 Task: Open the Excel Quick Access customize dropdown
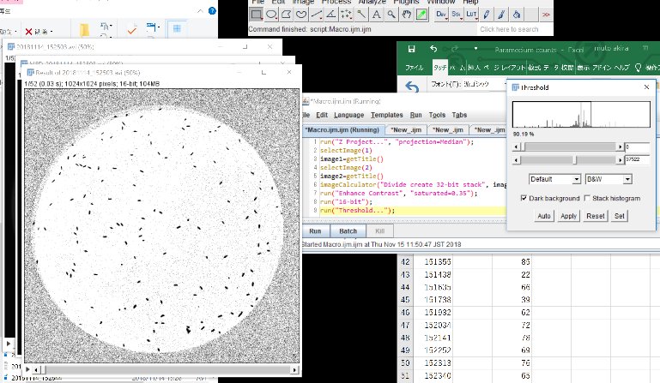475,49
